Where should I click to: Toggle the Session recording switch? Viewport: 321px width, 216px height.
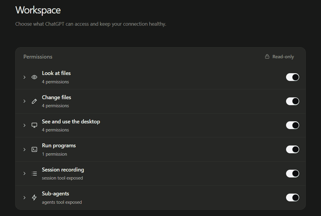coord(293,174)
